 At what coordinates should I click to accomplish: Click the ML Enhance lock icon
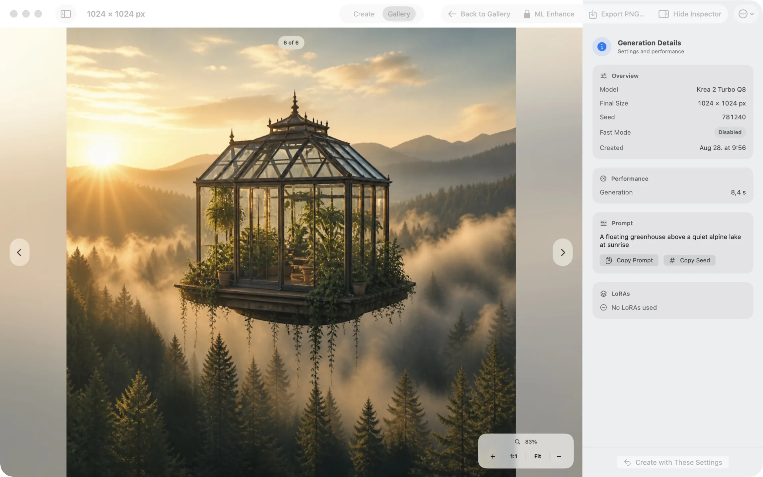(x=527, y=14)
